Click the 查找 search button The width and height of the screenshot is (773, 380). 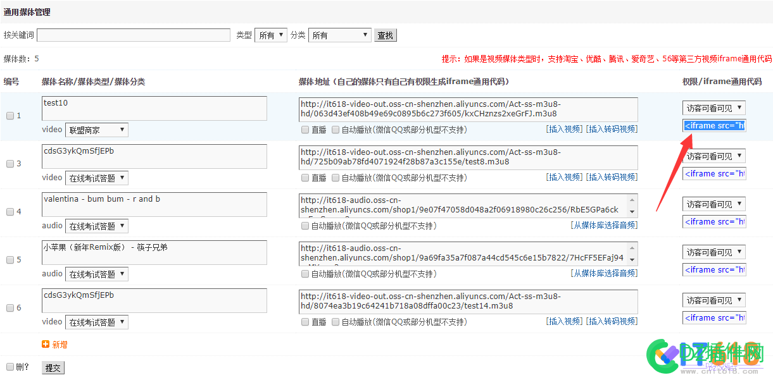[x=386, y=35]
